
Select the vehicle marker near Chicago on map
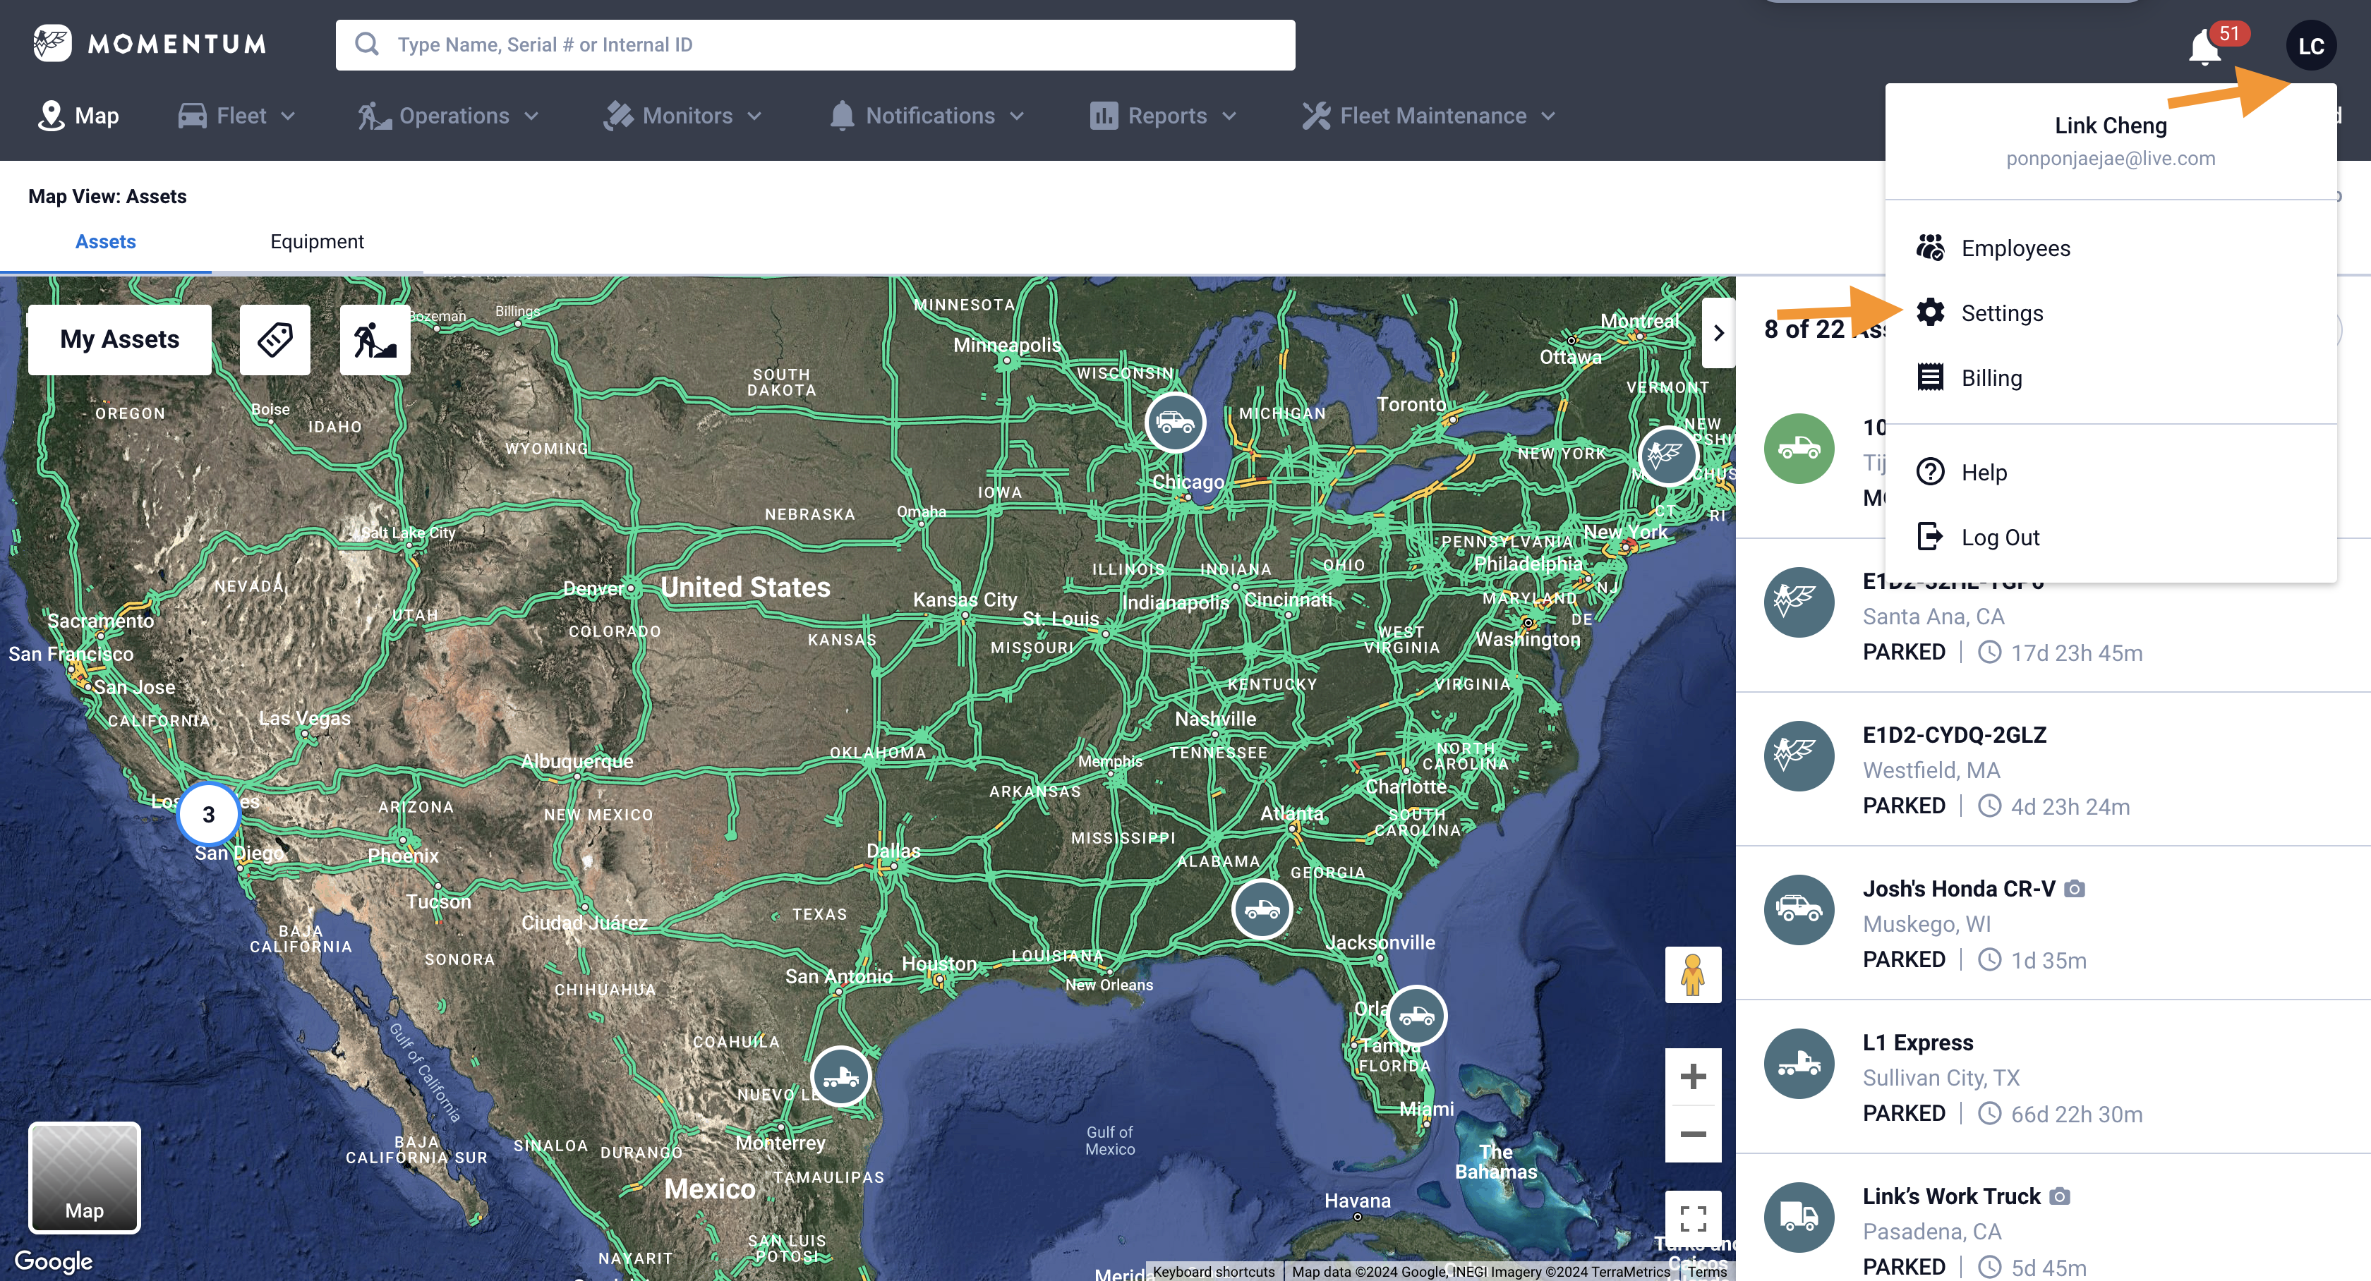[1174, 423]
